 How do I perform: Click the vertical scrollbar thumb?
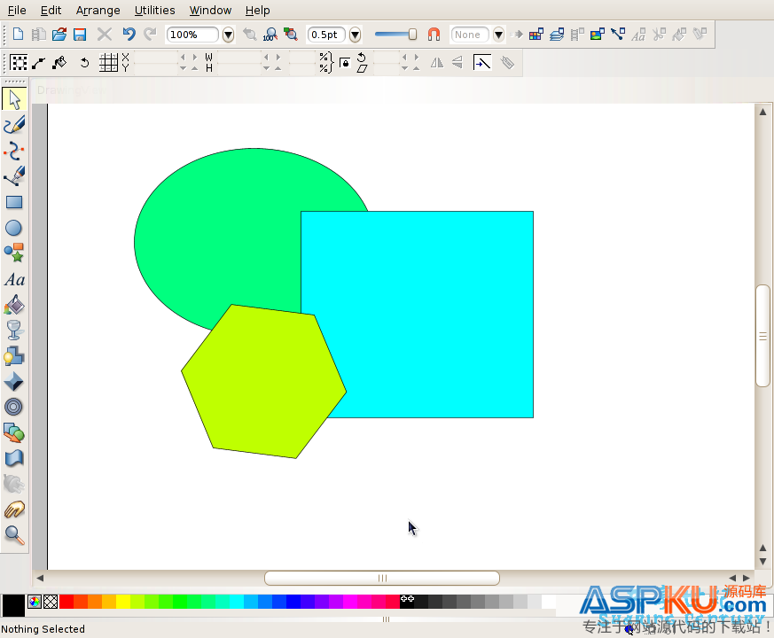point(762,336)
